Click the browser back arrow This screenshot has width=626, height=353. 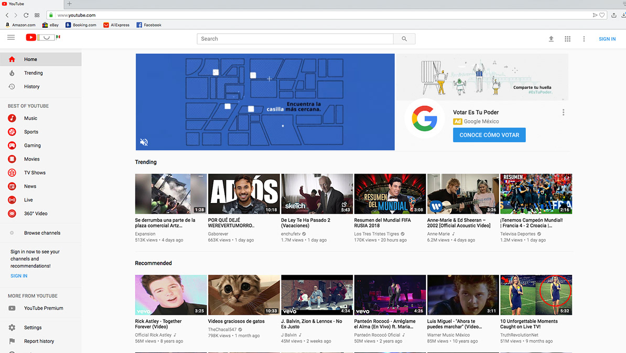tap(7, 15)
